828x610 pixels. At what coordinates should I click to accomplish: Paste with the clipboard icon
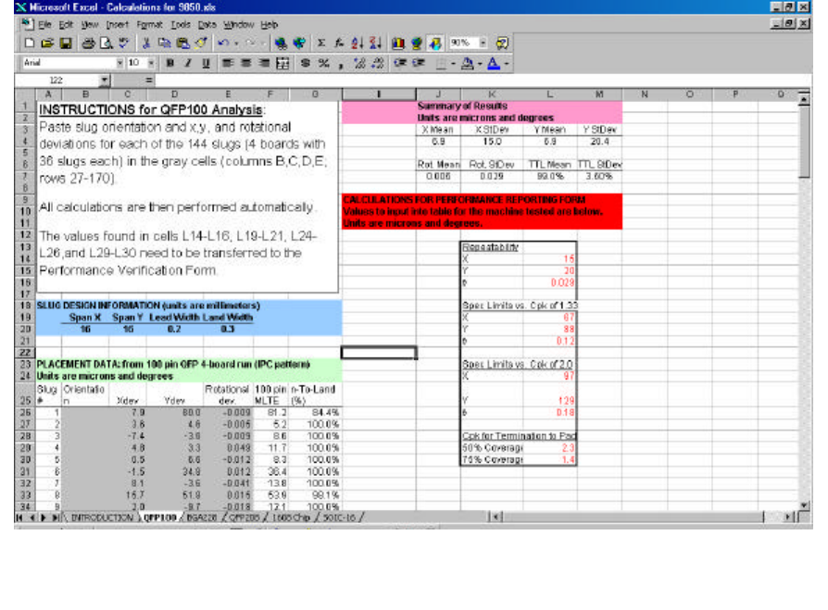coord(182,44)
